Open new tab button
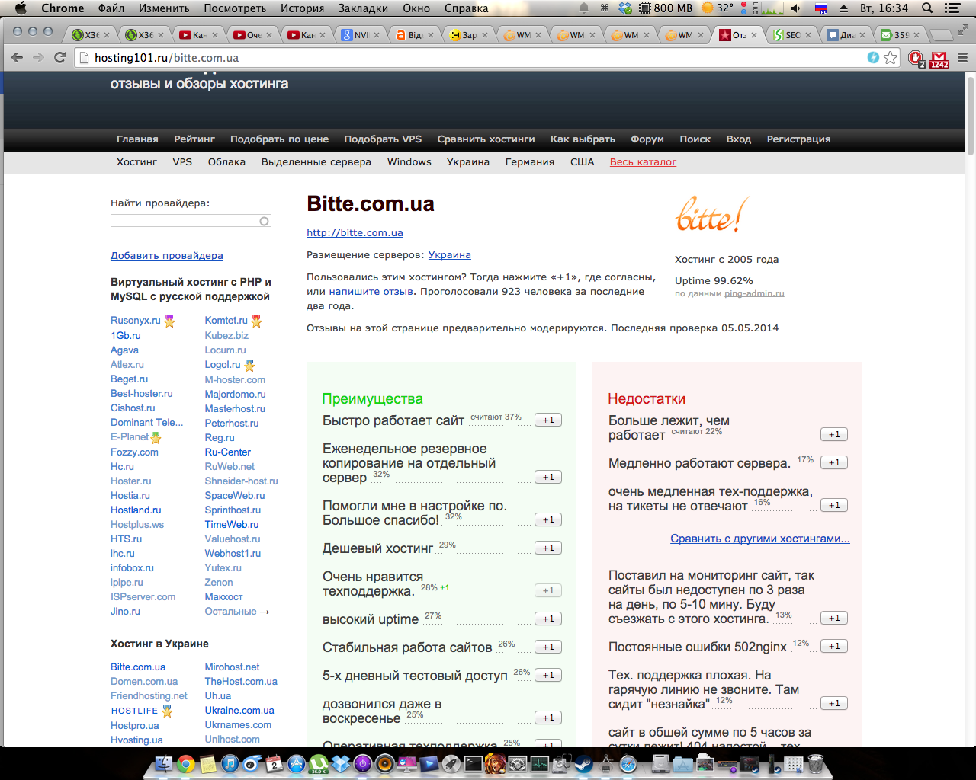Screen dimensions: 976x780 click(x=942, y=34)
